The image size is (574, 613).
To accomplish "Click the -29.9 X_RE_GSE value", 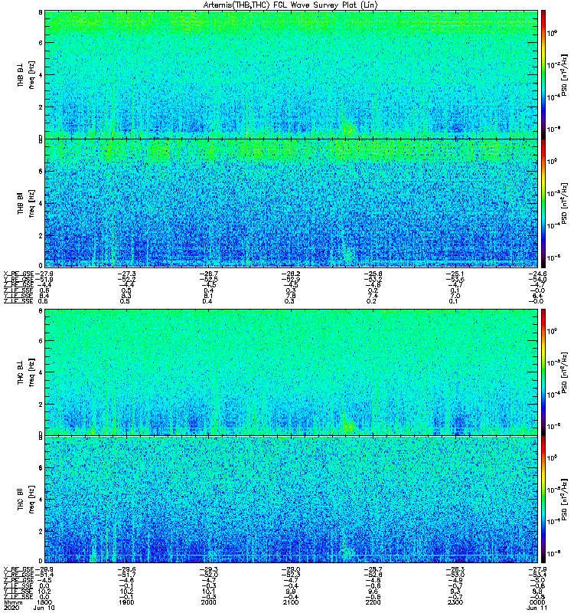I will click(x=44, y=569).
